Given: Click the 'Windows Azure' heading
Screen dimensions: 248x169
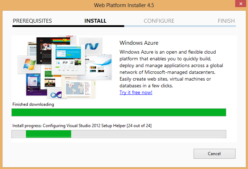Looking at the screenshot, I should coord(139,43).
